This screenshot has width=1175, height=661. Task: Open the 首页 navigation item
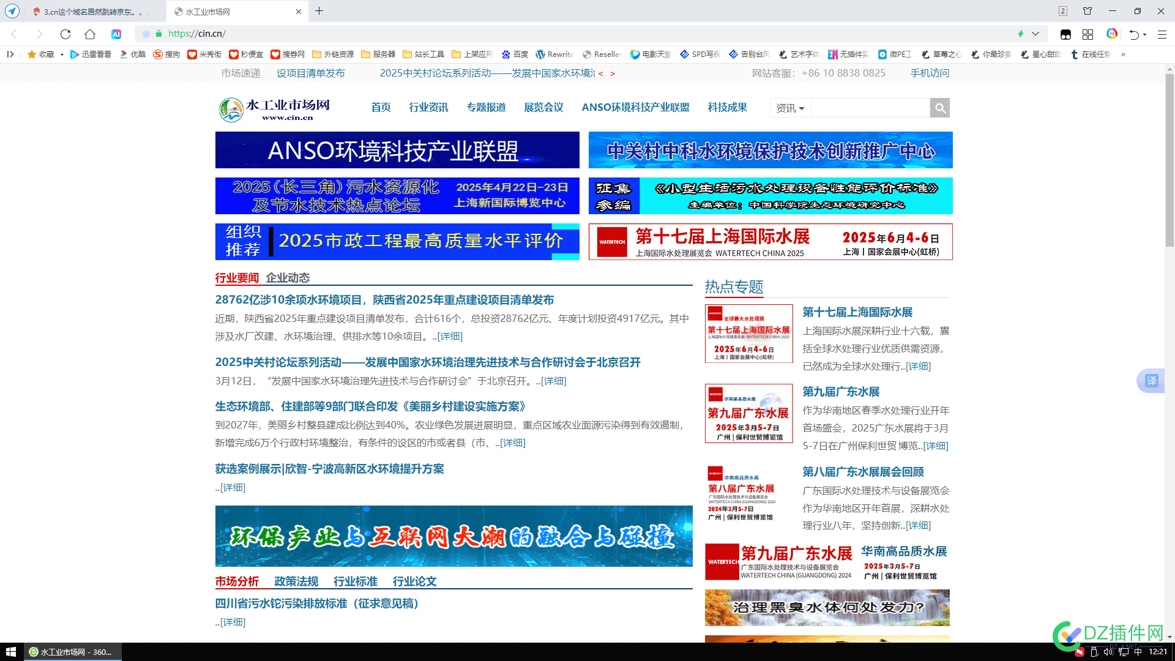pos(381,107)
